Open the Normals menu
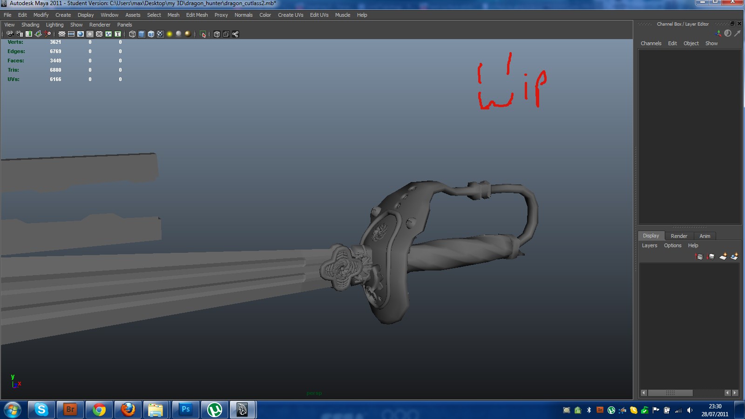Viewport: 745px width, 419px height. (244, 15)
